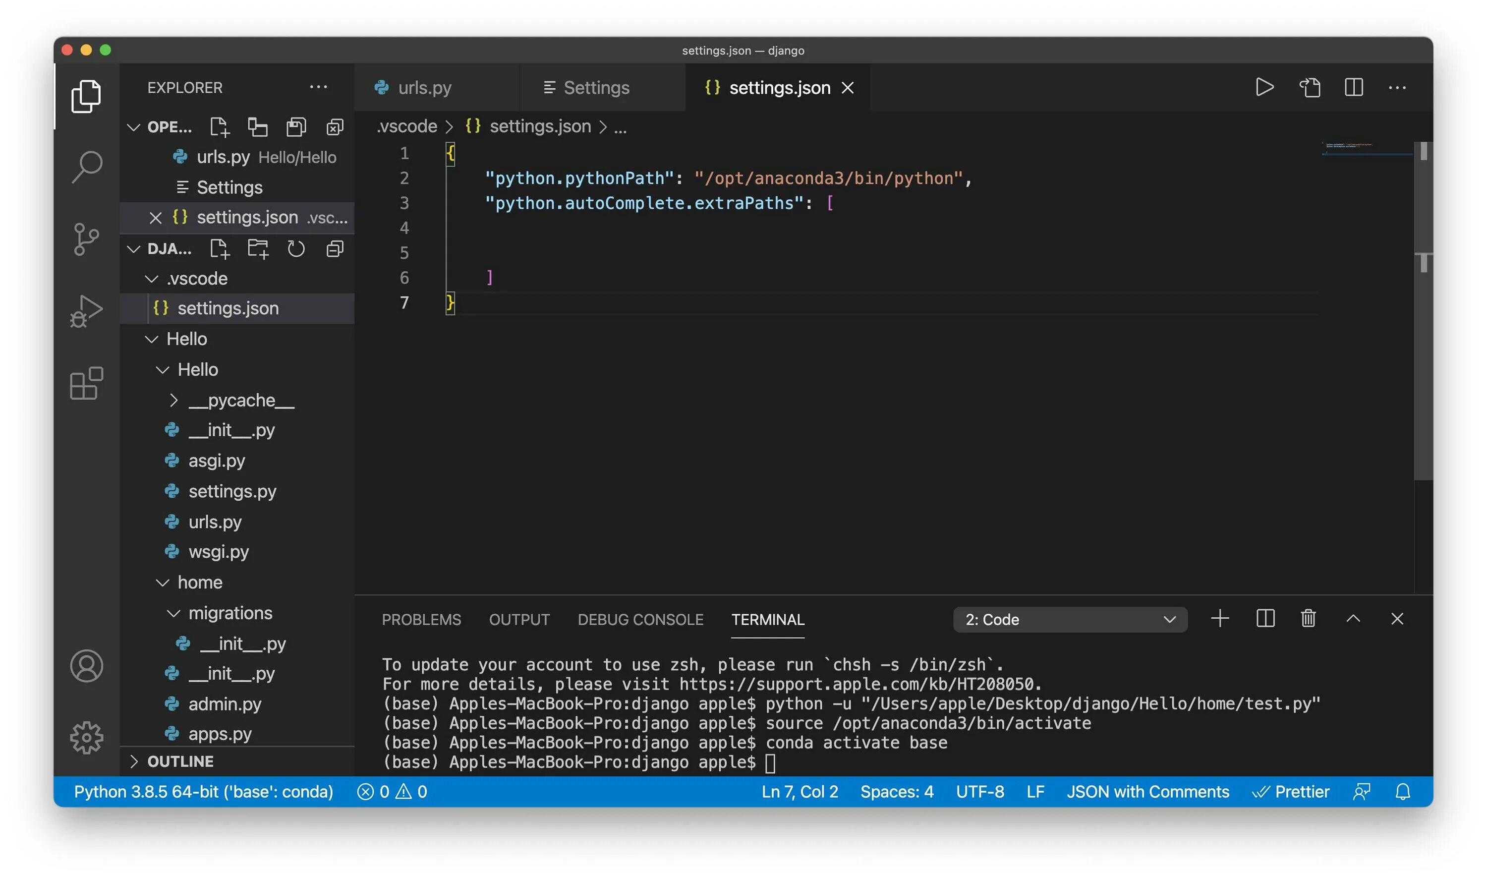Change language mode JSON with Comments
This screenshot has width=1487, height=878.
click(x=1147, y=792)
